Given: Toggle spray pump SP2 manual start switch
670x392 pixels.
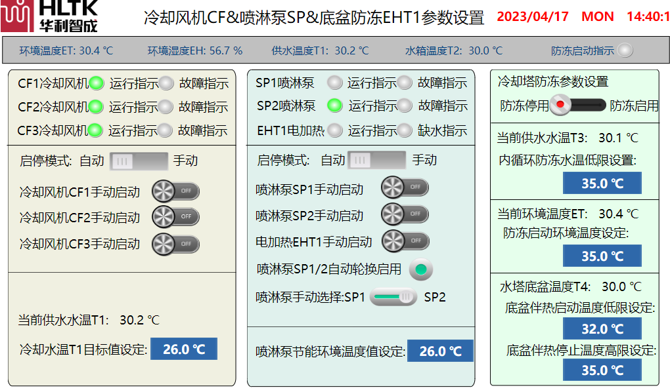Looking at the screenshot, I should coord(405,214).
